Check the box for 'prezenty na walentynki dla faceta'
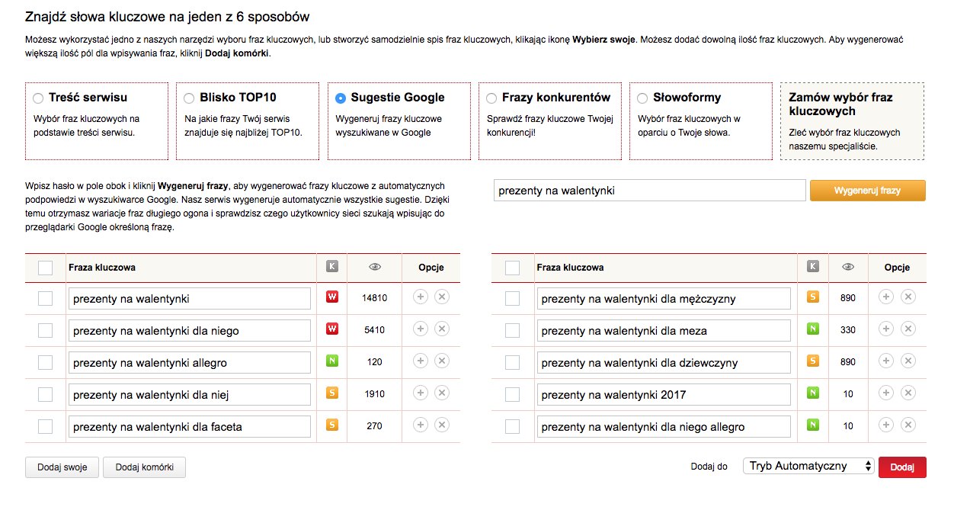Image resolution: width=954 pixels, height=507 pixels. [46, 426]
